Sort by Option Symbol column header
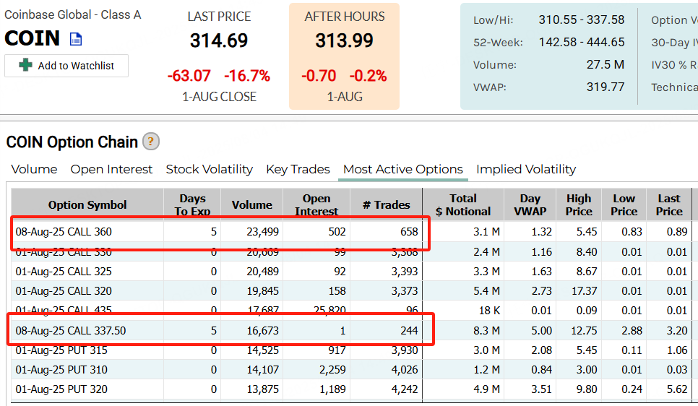 [87, 204]
